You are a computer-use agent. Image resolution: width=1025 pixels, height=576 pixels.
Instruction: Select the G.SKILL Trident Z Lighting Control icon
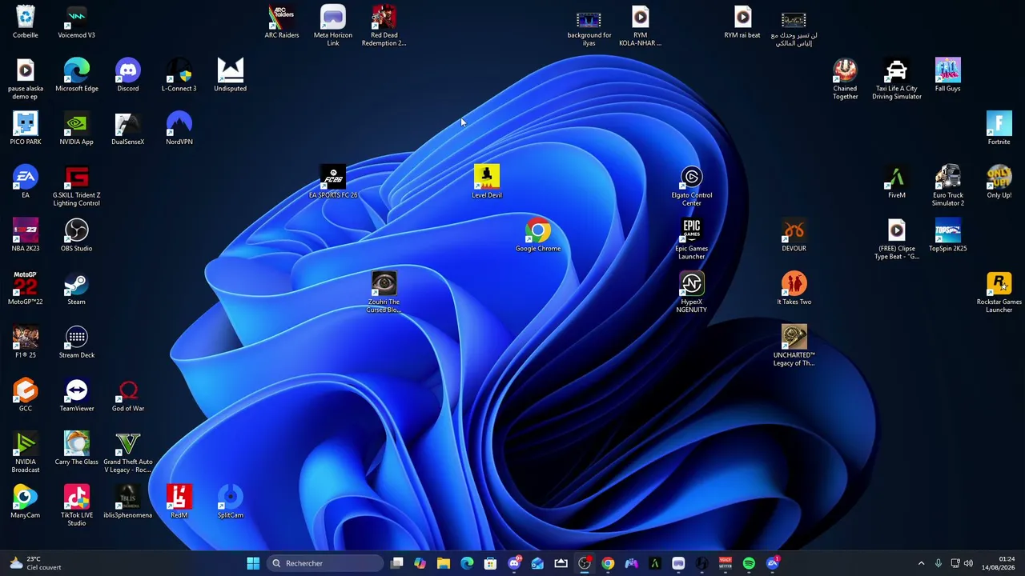[77, 186]
